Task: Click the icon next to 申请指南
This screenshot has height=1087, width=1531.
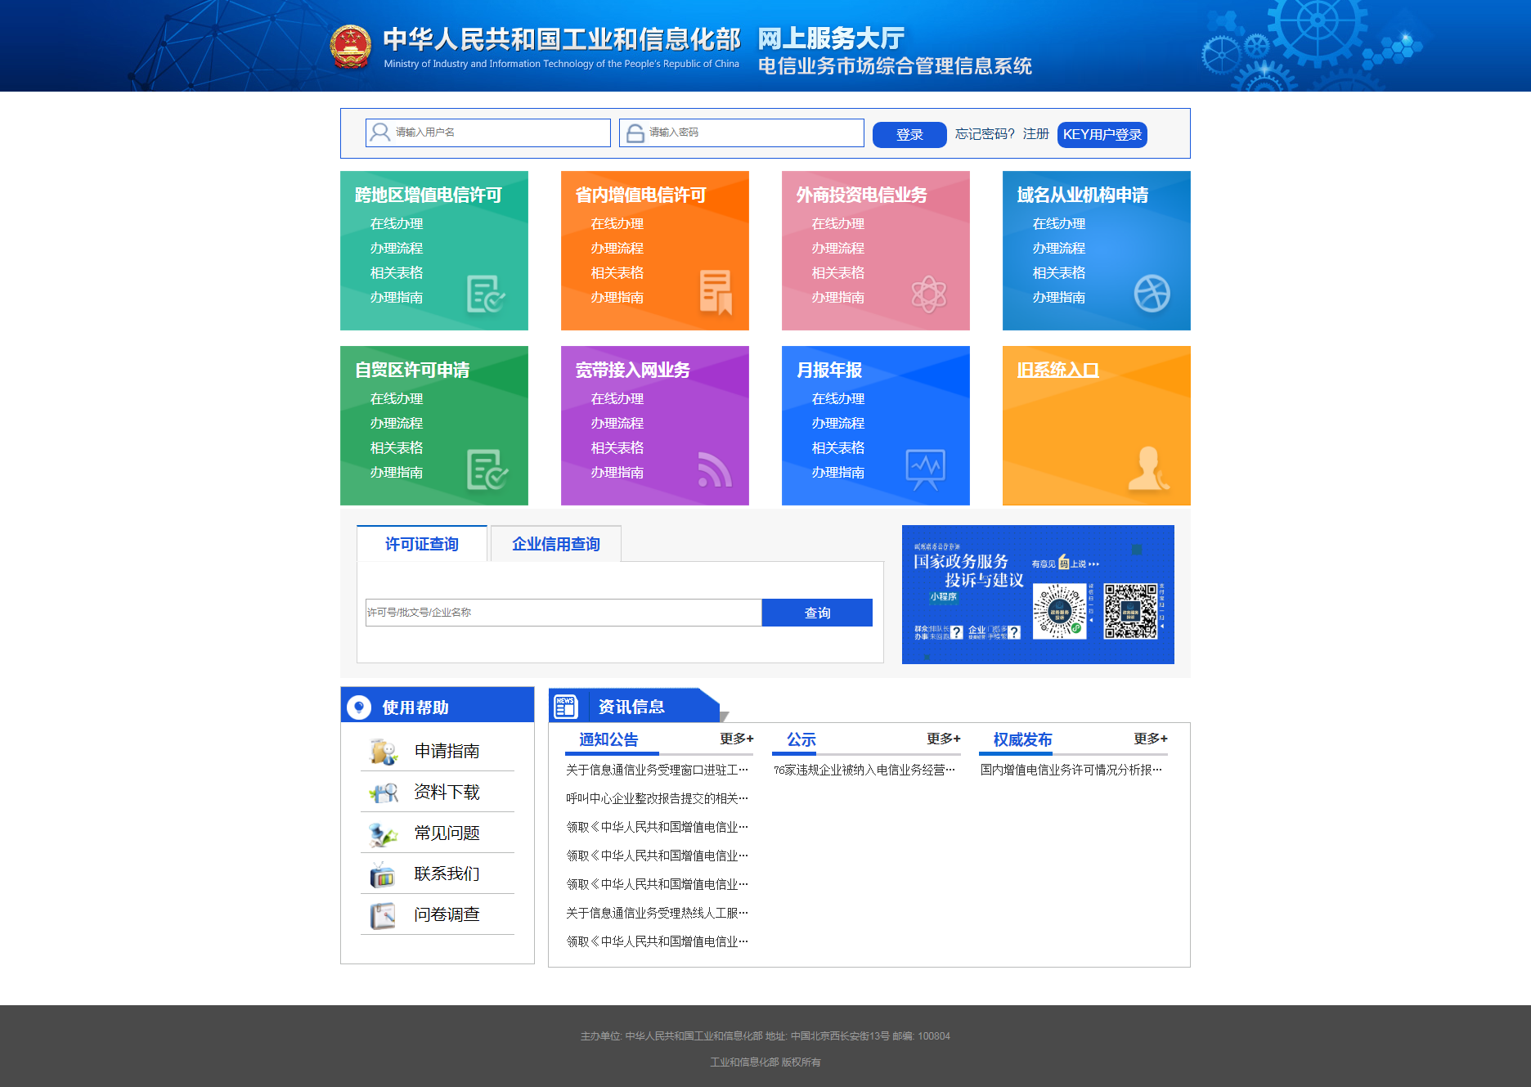Action: point(384,751)
